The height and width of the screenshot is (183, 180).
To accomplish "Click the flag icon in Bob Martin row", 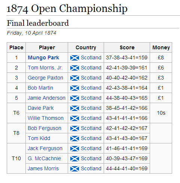I will pos(74,88).
